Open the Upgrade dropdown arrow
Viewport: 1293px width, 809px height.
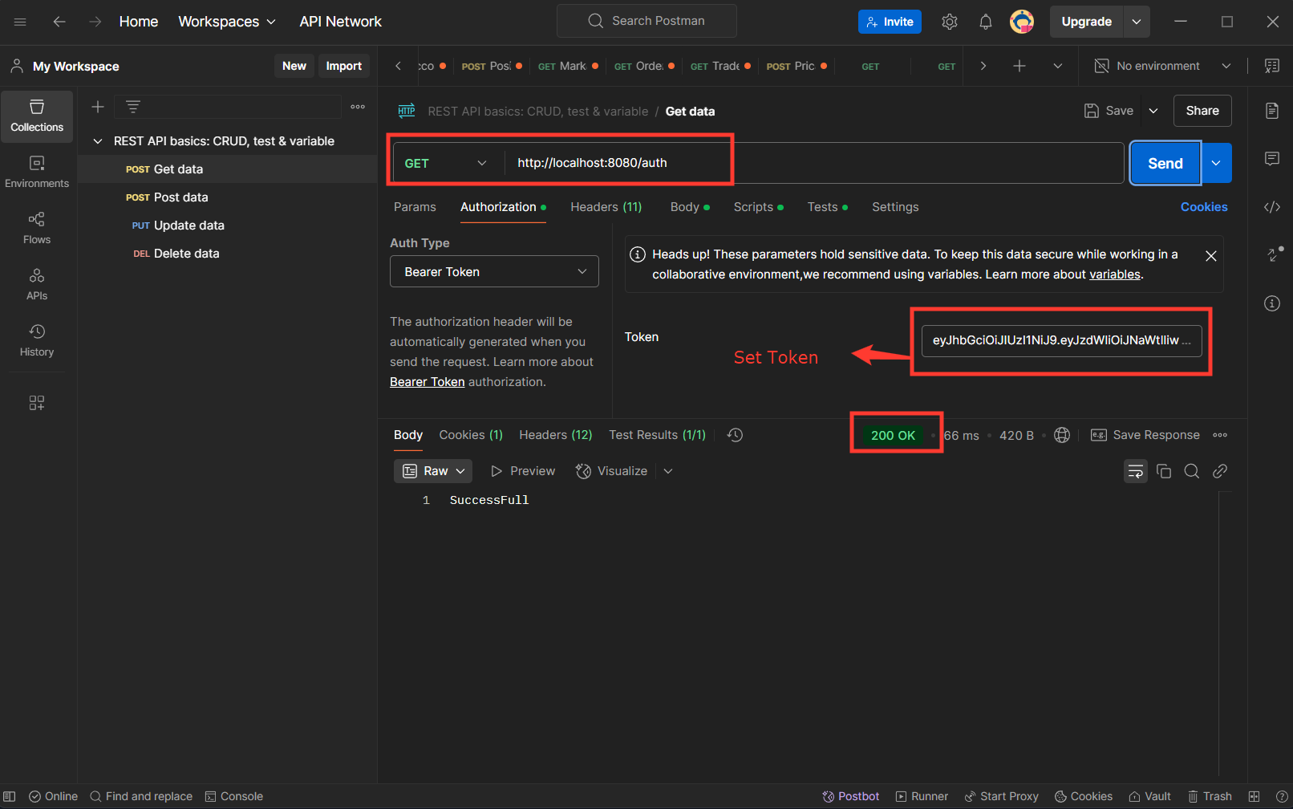coord(1137,22)
